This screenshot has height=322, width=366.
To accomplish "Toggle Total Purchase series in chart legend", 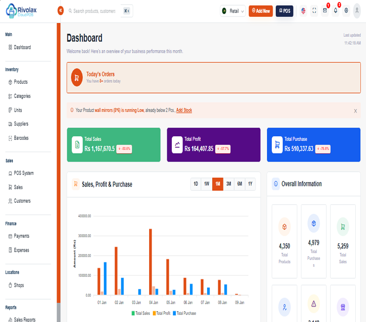I will (x=184, y=313).
